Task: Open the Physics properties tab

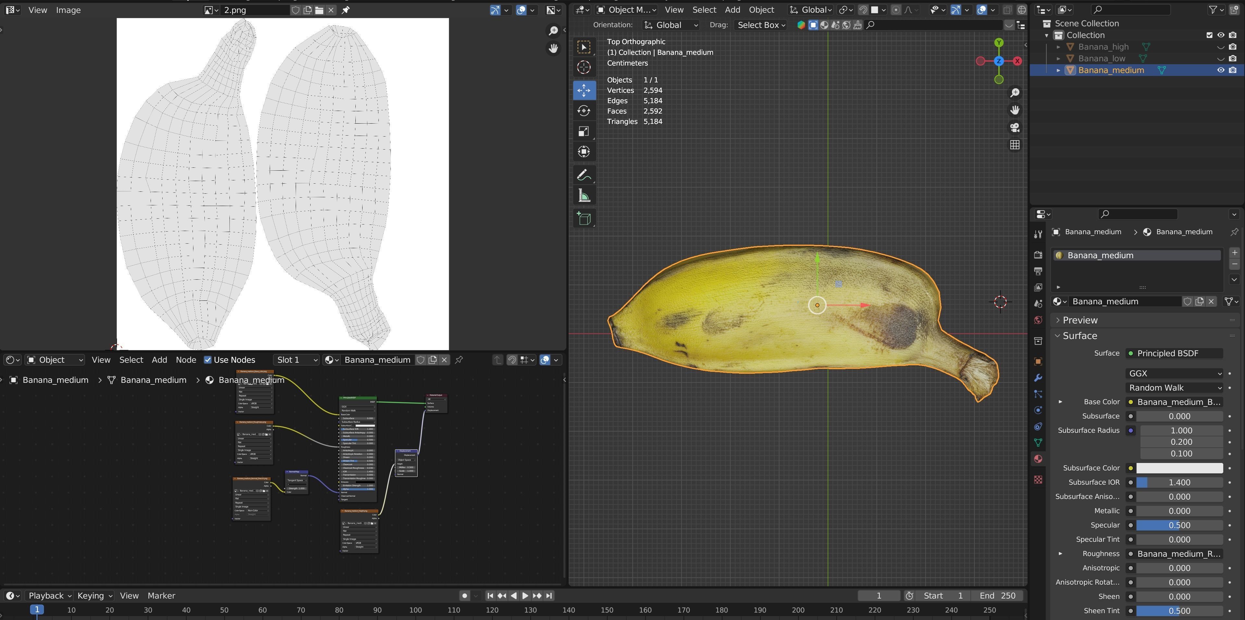Action: point(1038,410)
